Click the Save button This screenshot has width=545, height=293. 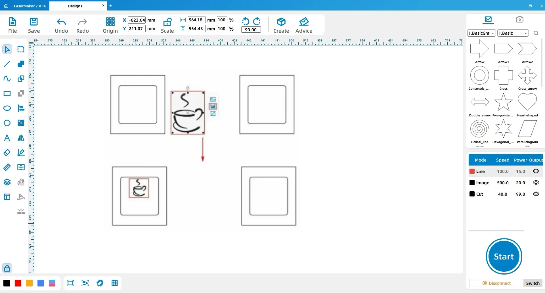(x=34, y=26)
